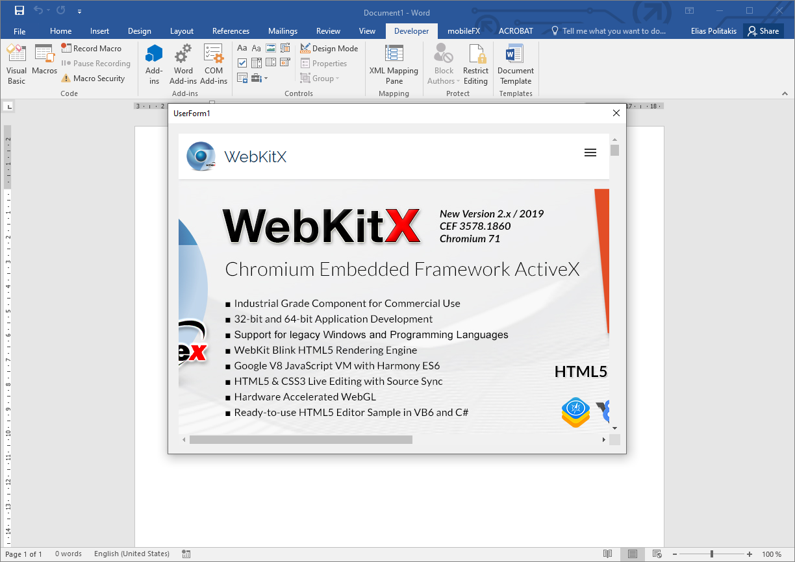Viewport: 795px width, 562px height.
Task: Click Tell me what you want to do
Action: pos(609,31)
